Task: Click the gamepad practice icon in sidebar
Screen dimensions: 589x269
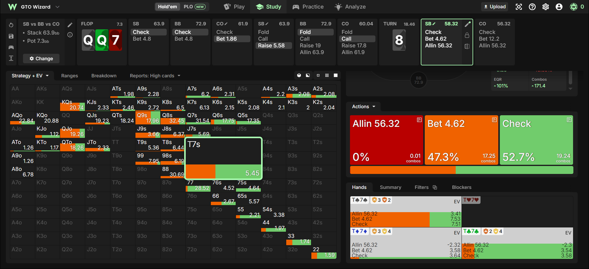Action: (11, 47)
